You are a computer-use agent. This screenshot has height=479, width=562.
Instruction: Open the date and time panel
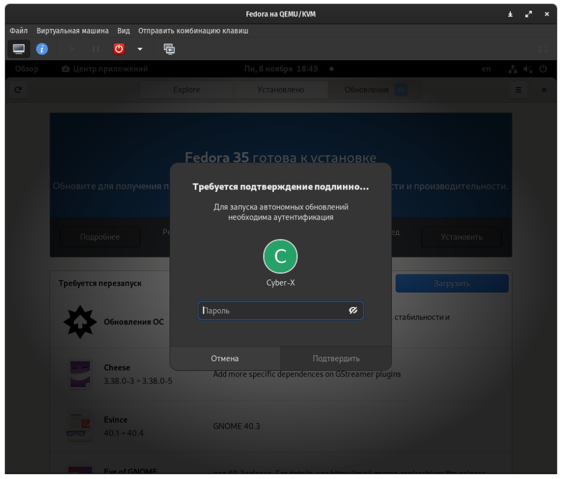click(280, 69)
